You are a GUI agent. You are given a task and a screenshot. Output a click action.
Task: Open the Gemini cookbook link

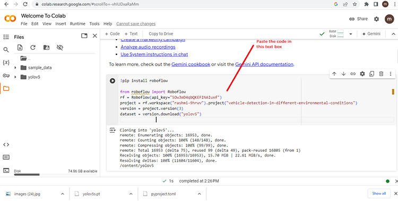[x=191, y=65]
